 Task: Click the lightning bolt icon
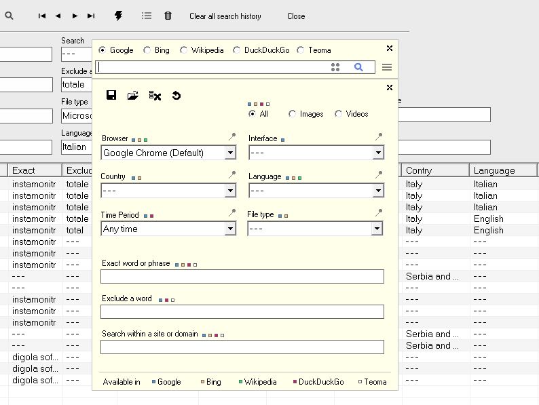[x=118, y=16]
